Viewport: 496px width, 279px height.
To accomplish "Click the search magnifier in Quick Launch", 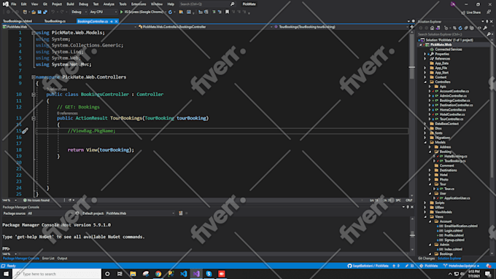I will [232, 4].
